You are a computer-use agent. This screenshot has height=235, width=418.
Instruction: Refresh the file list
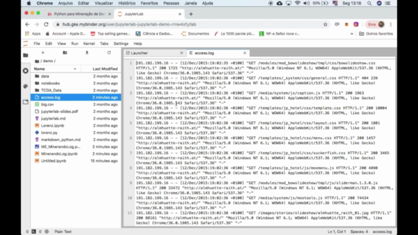109,53
